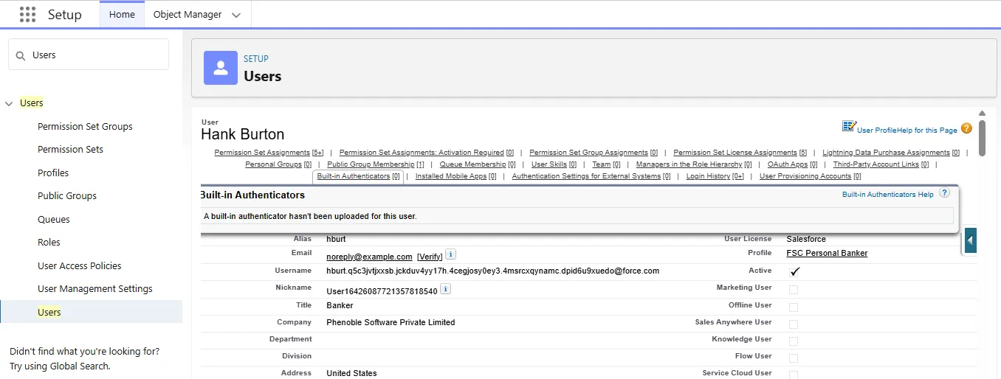Expand the collapsed right sidebar arrow
Image resolution: width=1001 pixels, height=379 pixels.
pyautogui.click(x=970, y=240)
